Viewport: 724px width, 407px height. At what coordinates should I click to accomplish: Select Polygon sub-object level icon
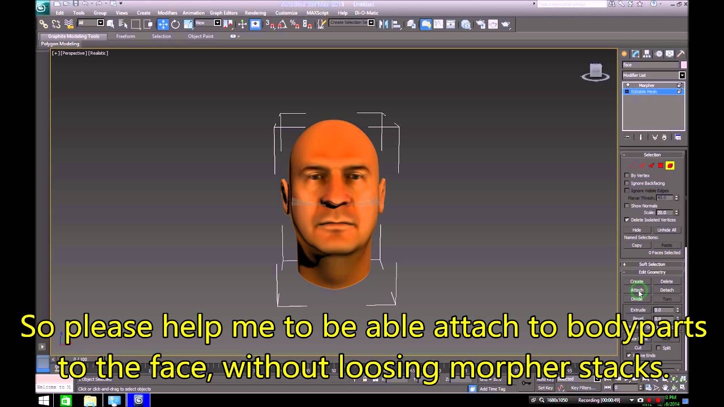(661, 166)
